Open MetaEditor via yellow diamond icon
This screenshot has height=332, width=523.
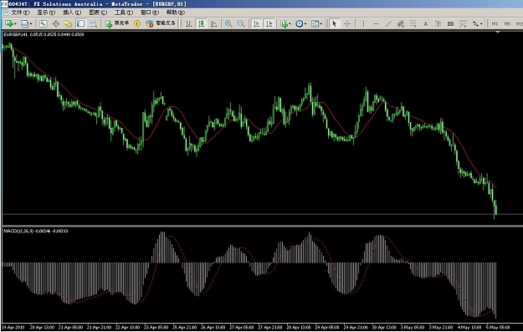click(x=136, y=23)
